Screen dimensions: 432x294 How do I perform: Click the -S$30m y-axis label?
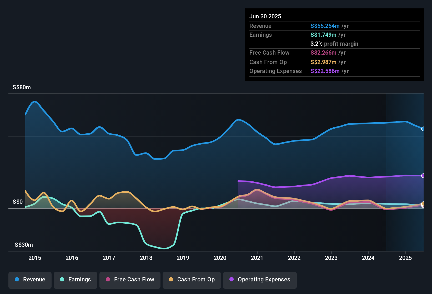pyautogui.click(x=23, y=245)
